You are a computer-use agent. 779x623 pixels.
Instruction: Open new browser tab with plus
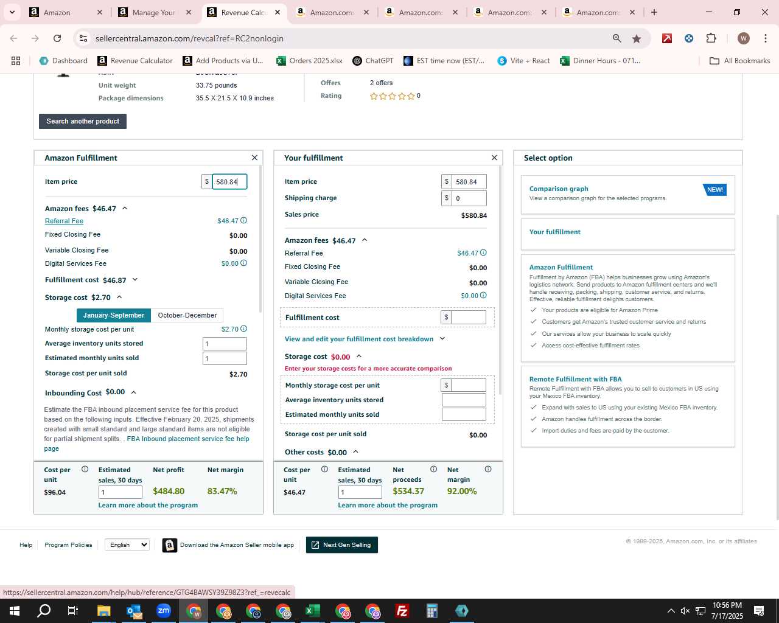pos(654,12)
